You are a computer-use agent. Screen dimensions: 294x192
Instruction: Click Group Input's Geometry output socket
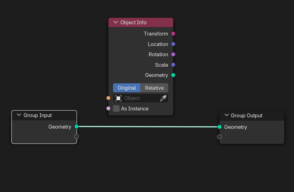77,127
